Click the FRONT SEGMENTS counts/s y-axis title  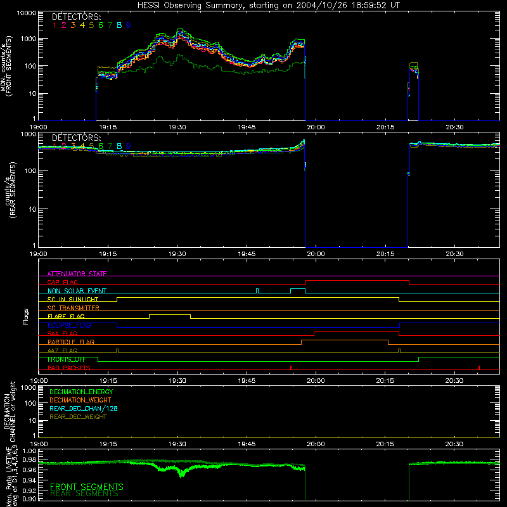[6, 67]
